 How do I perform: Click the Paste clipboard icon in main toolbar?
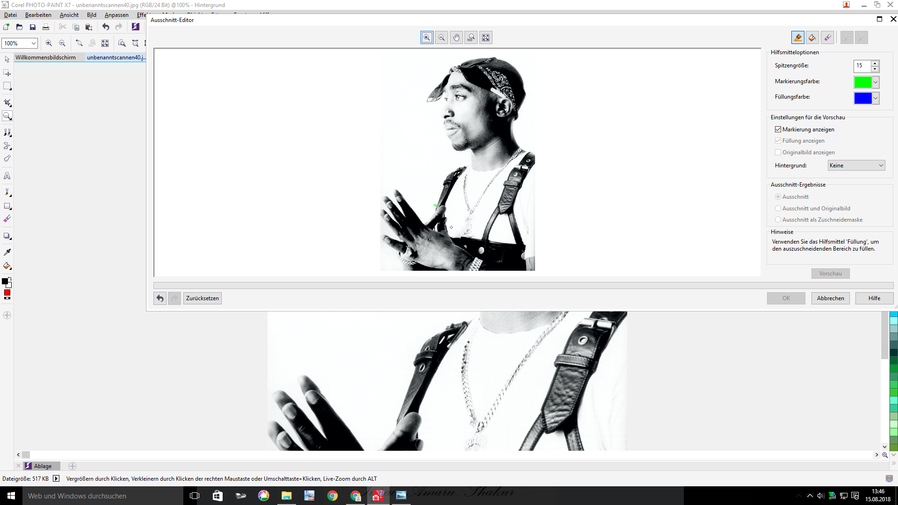pos(89,27)
